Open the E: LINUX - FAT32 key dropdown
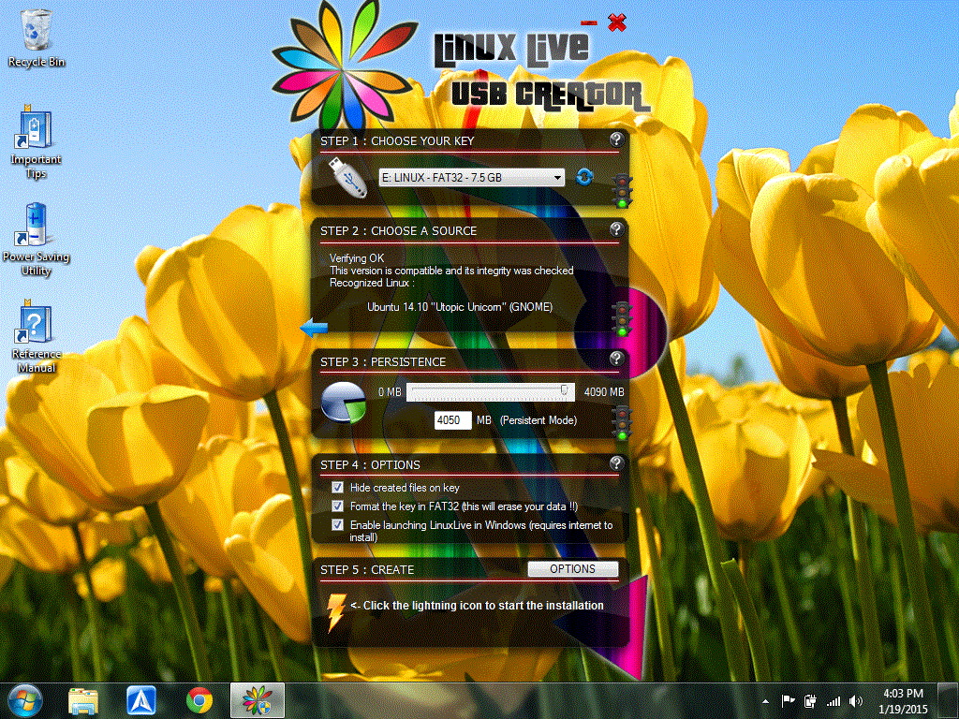 click(472, 177)
